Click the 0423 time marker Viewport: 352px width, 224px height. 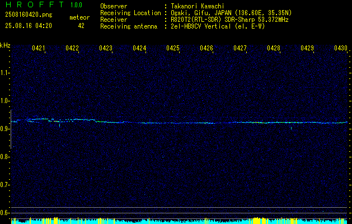click(106, 48)
